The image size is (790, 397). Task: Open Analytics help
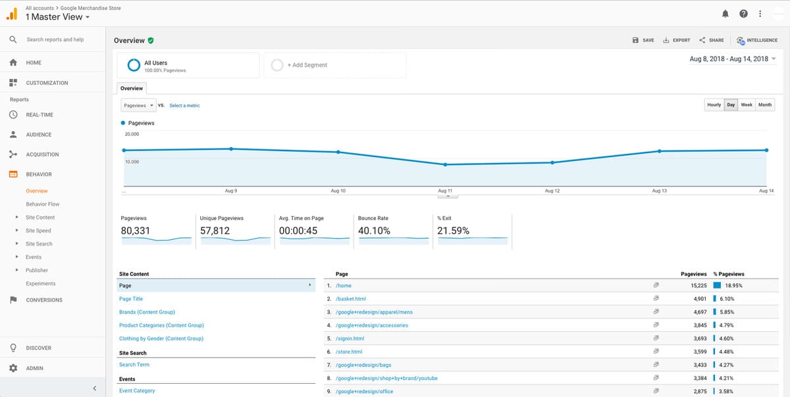tap(743, 12)
